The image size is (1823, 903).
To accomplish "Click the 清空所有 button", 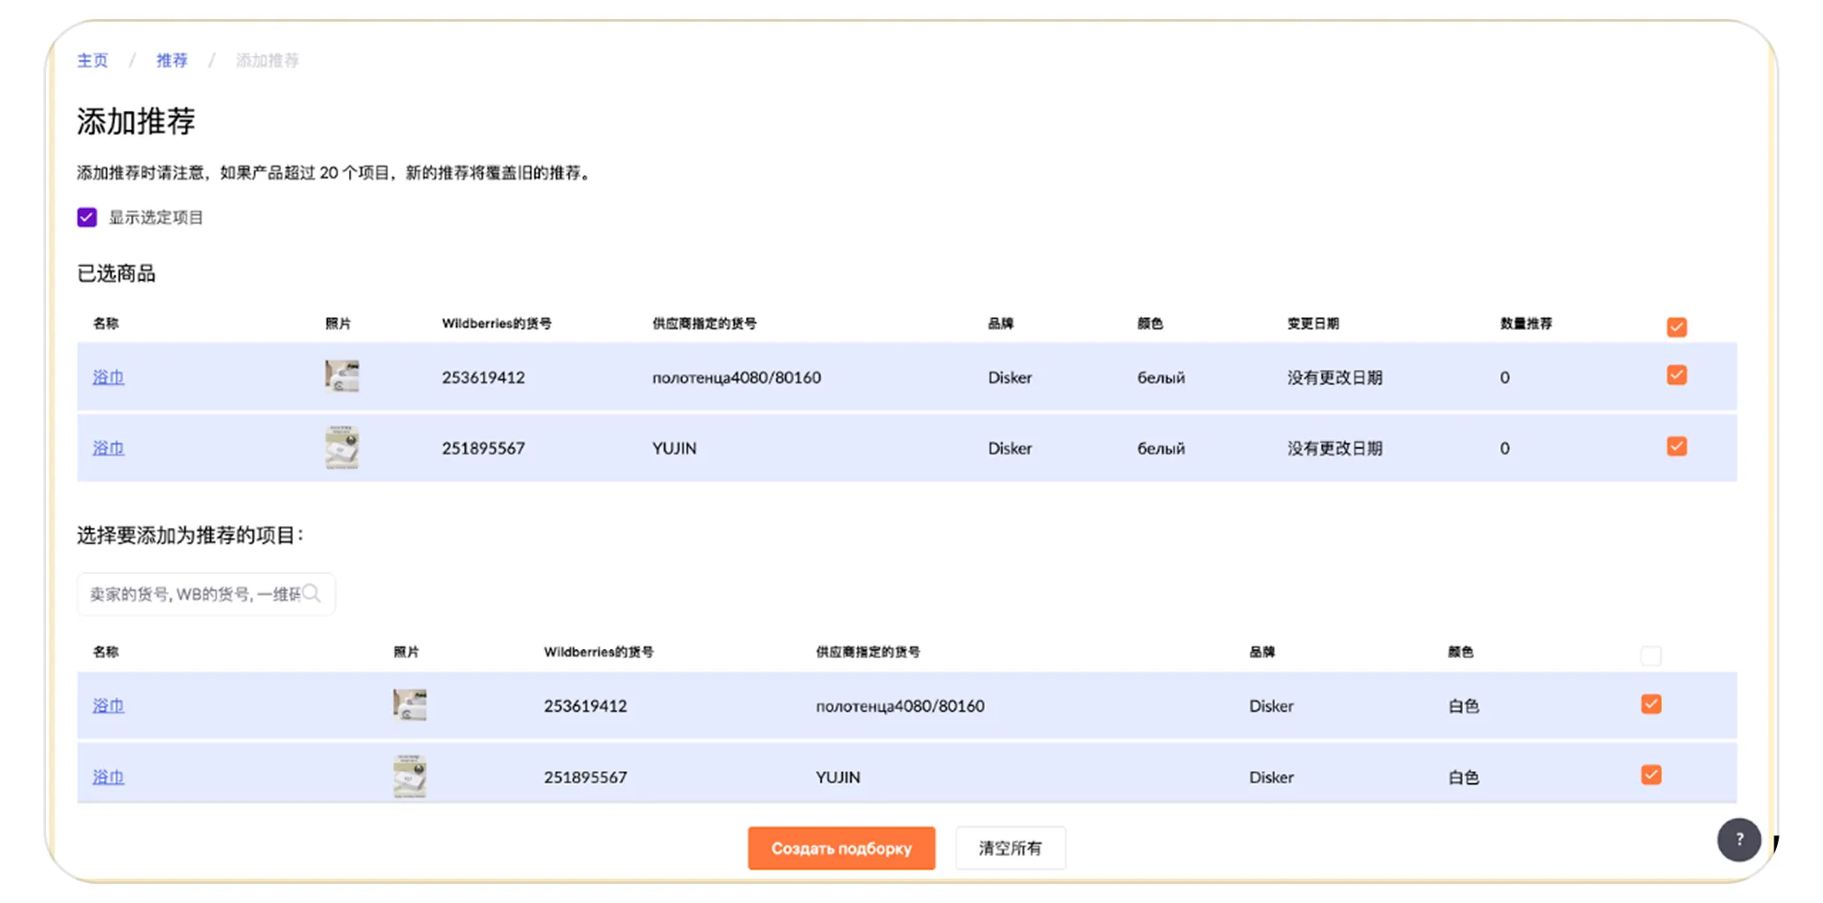I will [x=1010, y=848].
